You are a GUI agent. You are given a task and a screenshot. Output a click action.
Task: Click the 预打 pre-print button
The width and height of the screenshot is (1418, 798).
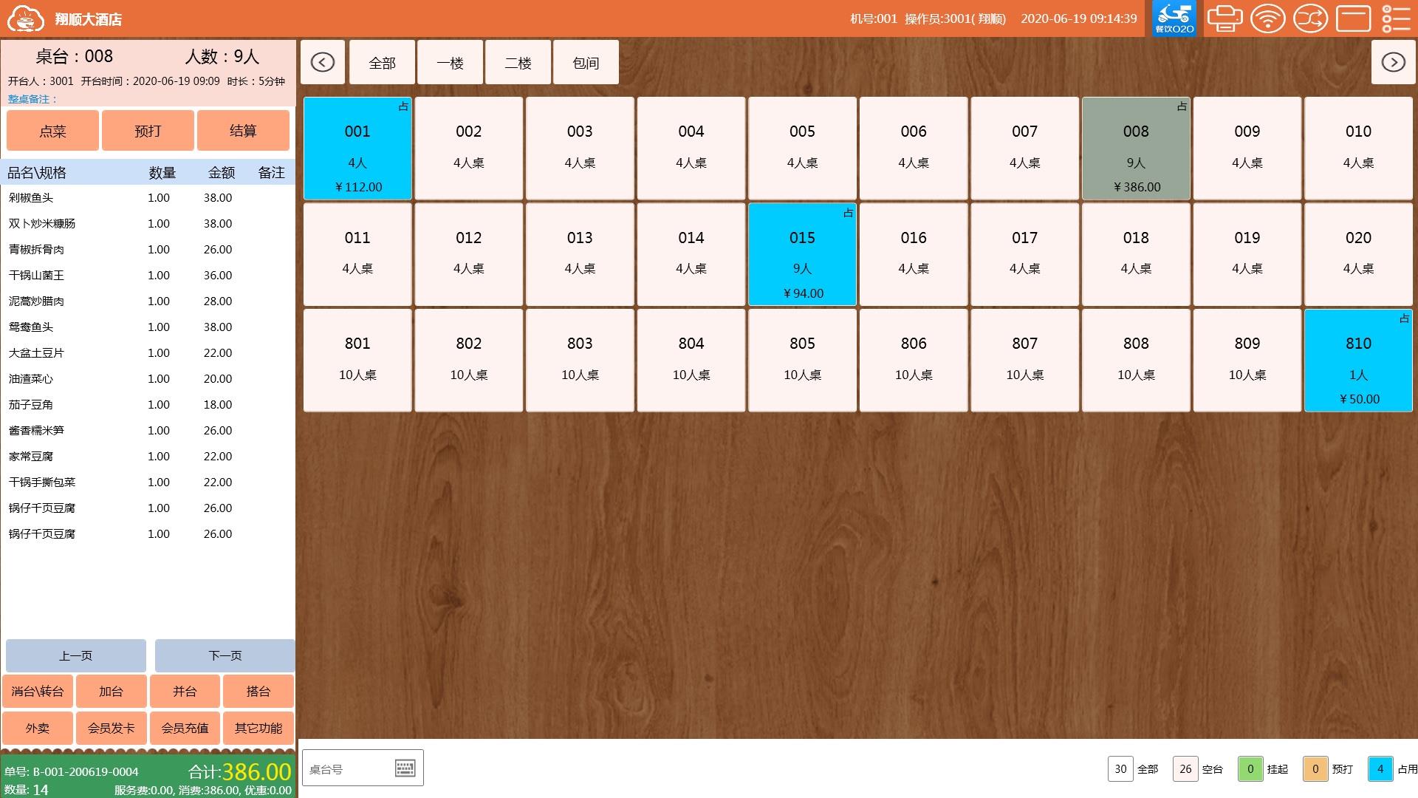click(148, 131)
